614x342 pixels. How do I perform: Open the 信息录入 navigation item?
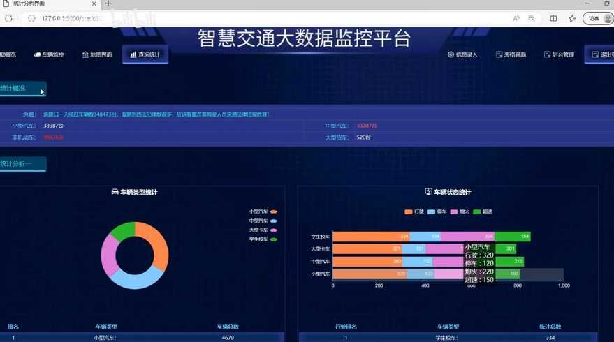point(462,54)
